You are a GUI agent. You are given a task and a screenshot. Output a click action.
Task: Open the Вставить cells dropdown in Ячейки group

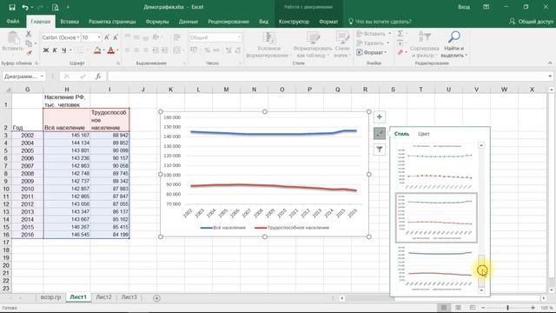pos(374,34)
